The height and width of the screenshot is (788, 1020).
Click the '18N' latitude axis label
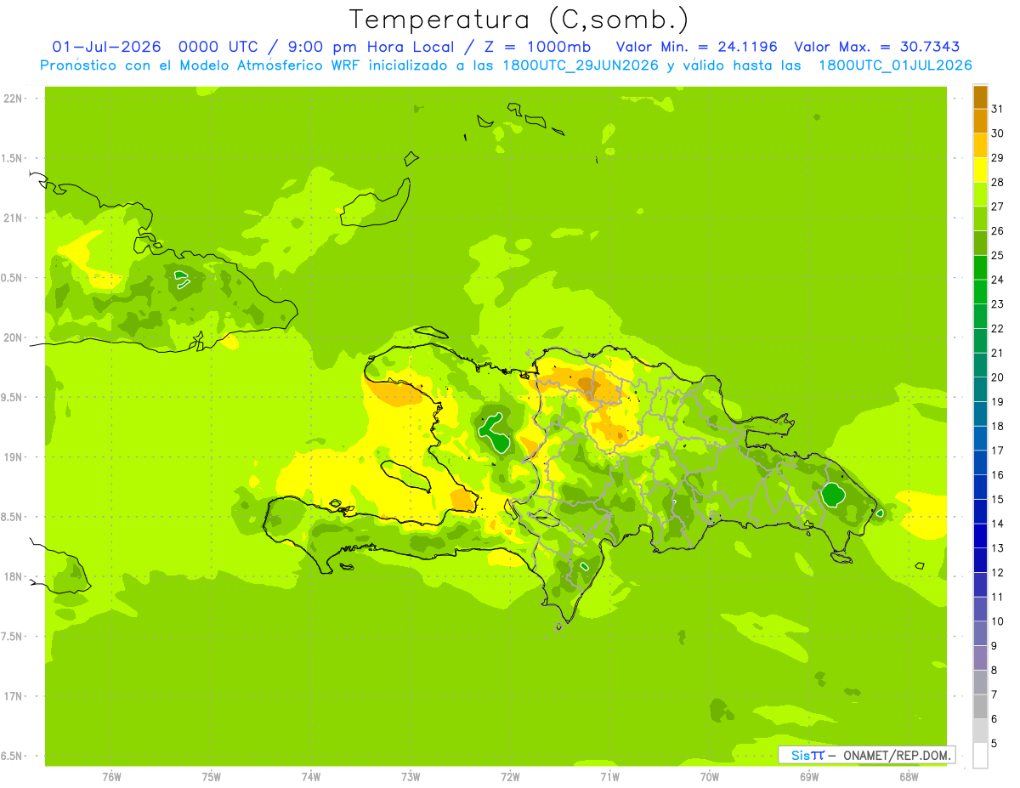[x=13, y=576]
